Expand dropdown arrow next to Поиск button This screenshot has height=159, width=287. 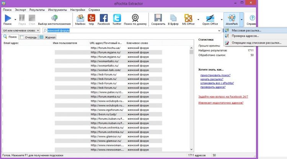(x=15, y=19)
